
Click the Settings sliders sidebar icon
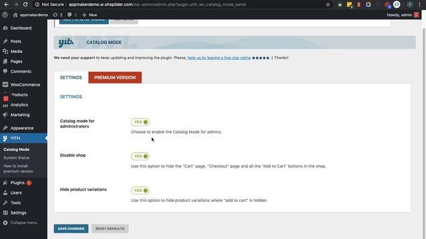[5, 213]
